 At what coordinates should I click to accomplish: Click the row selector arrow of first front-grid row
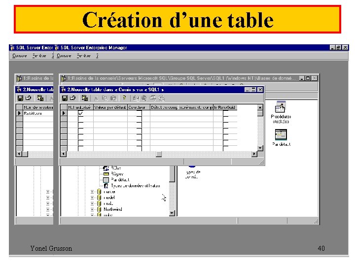pos(64,113)
